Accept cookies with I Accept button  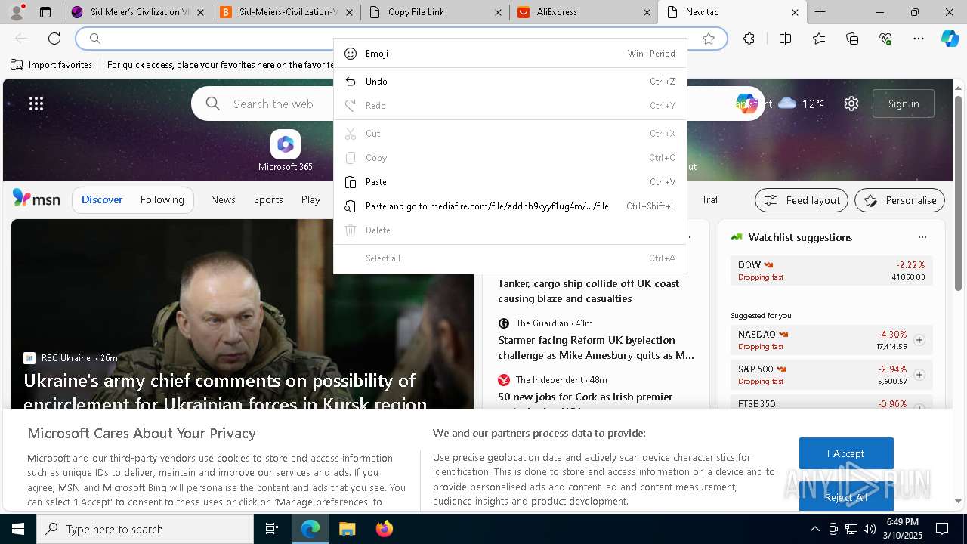846,453
